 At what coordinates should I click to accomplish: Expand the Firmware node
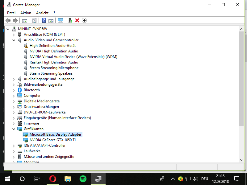(14, 124)
